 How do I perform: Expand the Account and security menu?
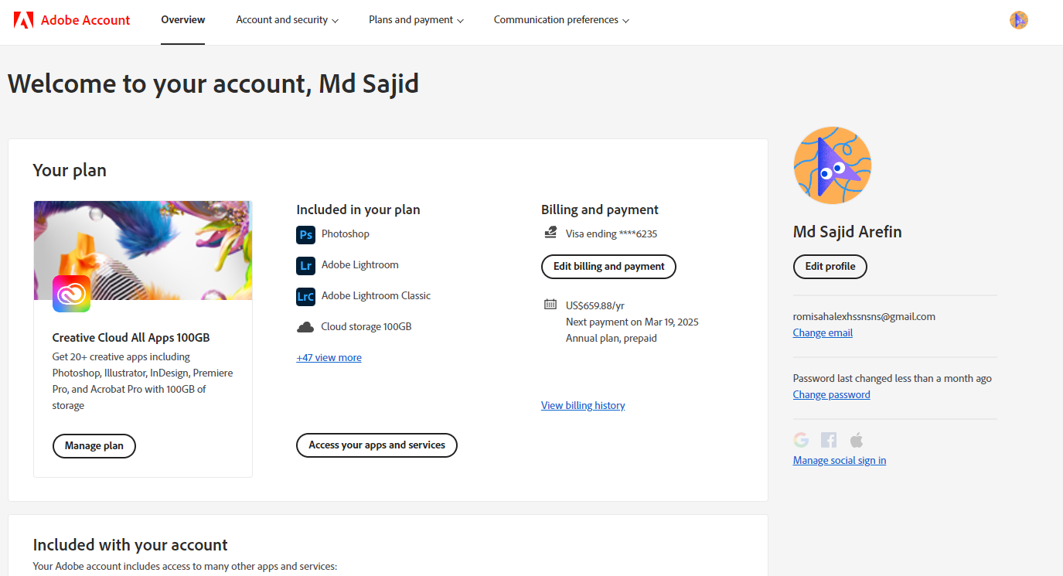click(x=287, y=20)
